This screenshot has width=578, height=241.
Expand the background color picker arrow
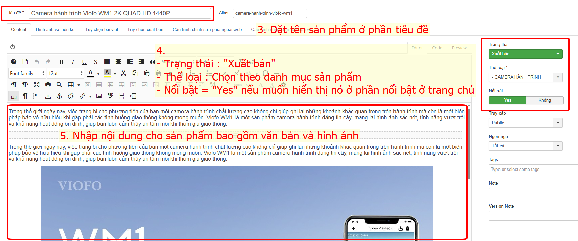pyautogui.click(x=115, y=74)
